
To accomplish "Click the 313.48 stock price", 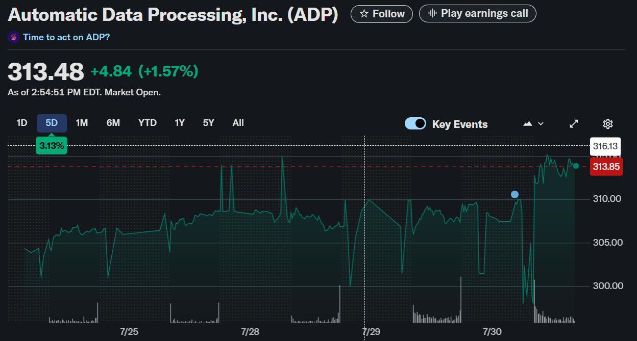I will 46,72.
